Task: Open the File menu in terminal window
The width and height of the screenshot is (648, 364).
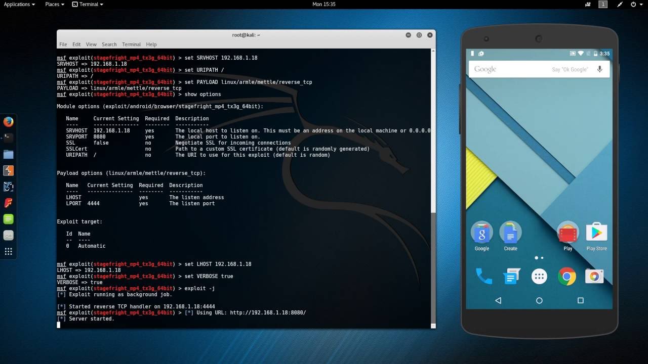Action: [x=63, y=44]
